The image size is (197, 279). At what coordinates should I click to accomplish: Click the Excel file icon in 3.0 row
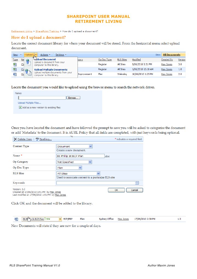[15, 64]
